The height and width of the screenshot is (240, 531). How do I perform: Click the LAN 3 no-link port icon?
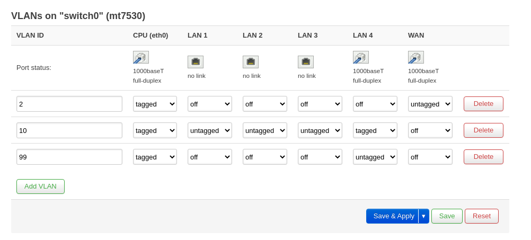[x=306, y=62]
